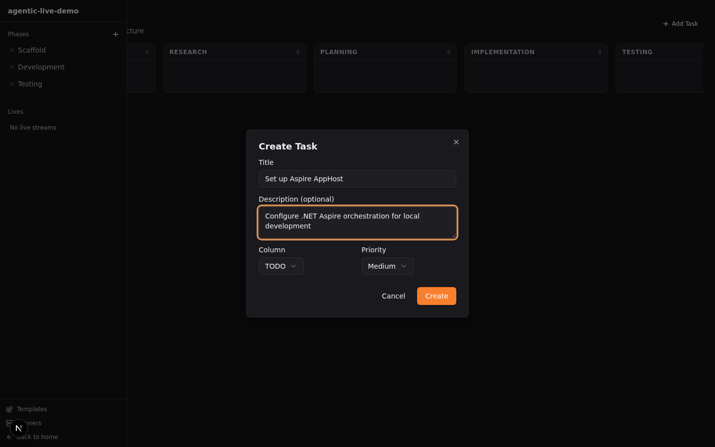Click the Testing phase status dot

[x=12, y=84]
